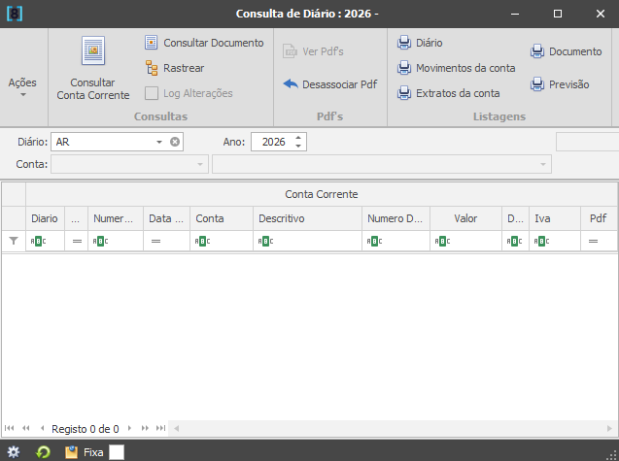Click the Descritivo column header
The image size is (619, 461).
click(306, 218)
